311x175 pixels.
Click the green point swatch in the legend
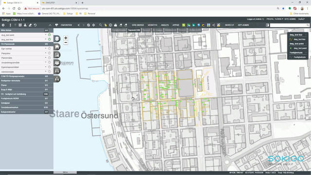pos(291,48)
